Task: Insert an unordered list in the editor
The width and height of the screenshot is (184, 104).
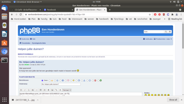Action: tap(41, 90)
